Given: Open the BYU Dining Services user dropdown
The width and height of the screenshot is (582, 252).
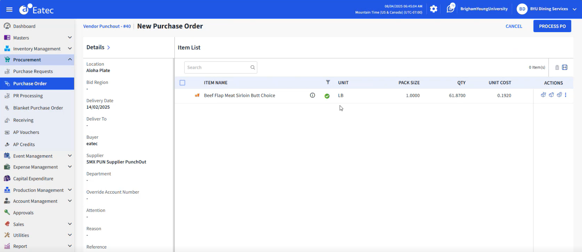Looking at the screenshot, I should (574, 9).
